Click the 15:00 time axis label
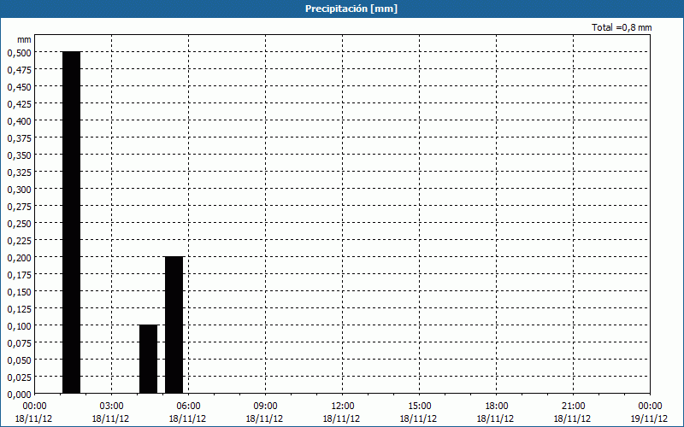The width and height of the screenshot is (684, 427). [x=419, y=407]
